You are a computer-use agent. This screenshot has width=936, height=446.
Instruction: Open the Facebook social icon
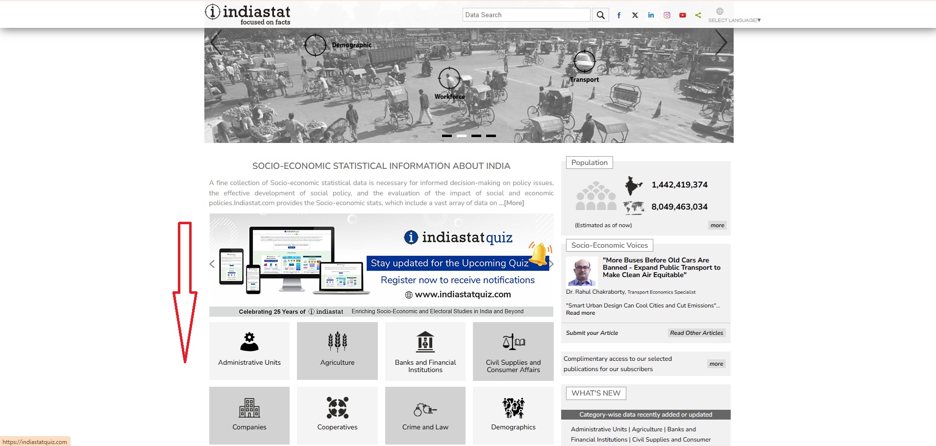coord(619,15)
